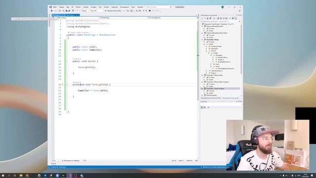Image resolution: width=316 pixels, height=178 pixels.
Task: Open the MainFrige class navigation dropdown
Action: pos(124,18)
